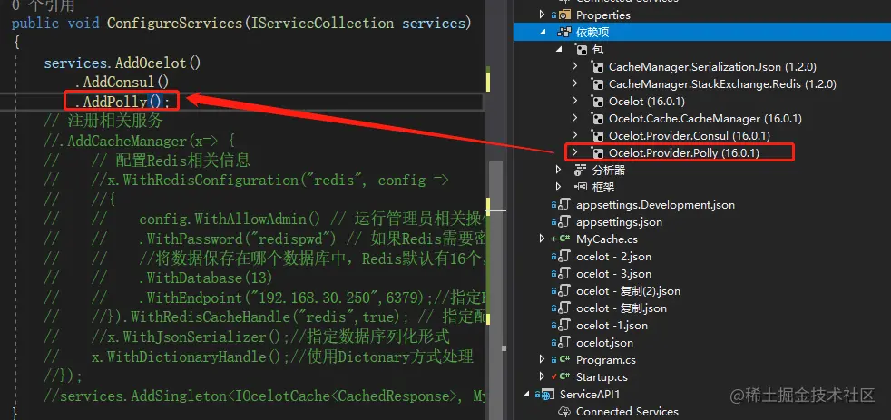The height and width of the screenshot is (420, 891).
Task: Click the Properties folder icon
Action: pyautogui.click(x=565, y=15)
